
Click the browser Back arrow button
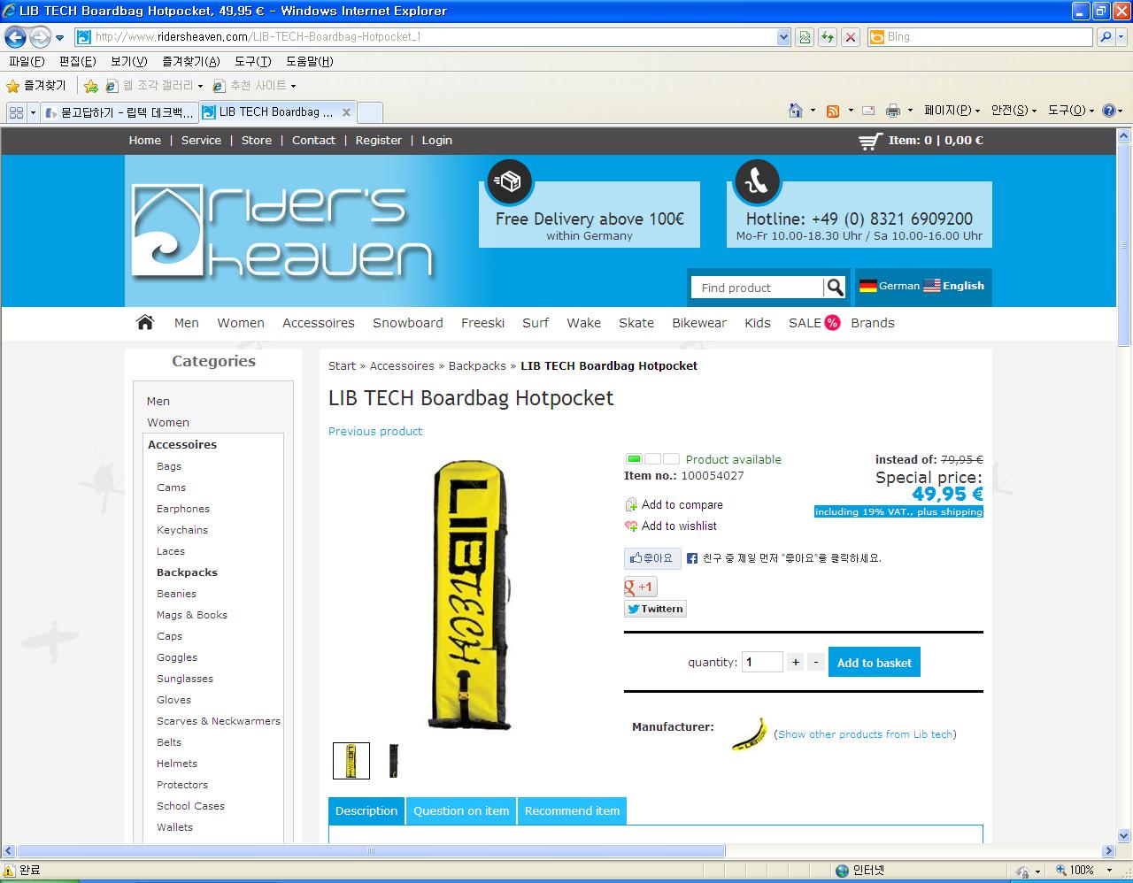(16, 37)
